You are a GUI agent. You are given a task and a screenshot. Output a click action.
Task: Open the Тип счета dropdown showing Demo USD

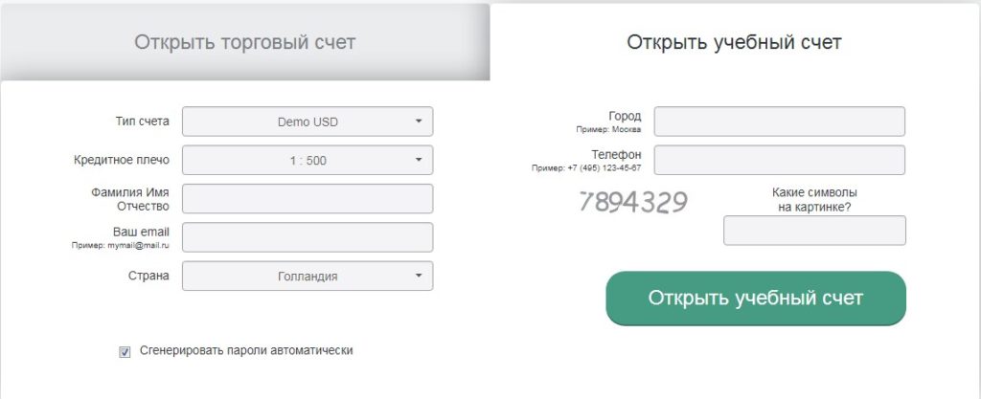tap(308, 122)
